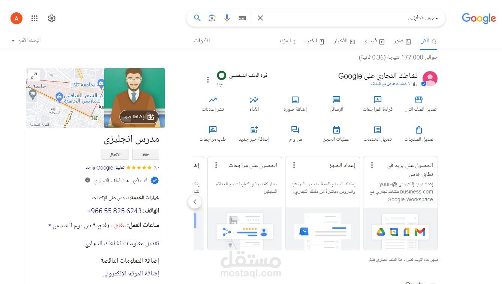Open إضافة الموقع الإلكتروني add website link
Viewport: 502px width, 284px height.
[131, 274]
